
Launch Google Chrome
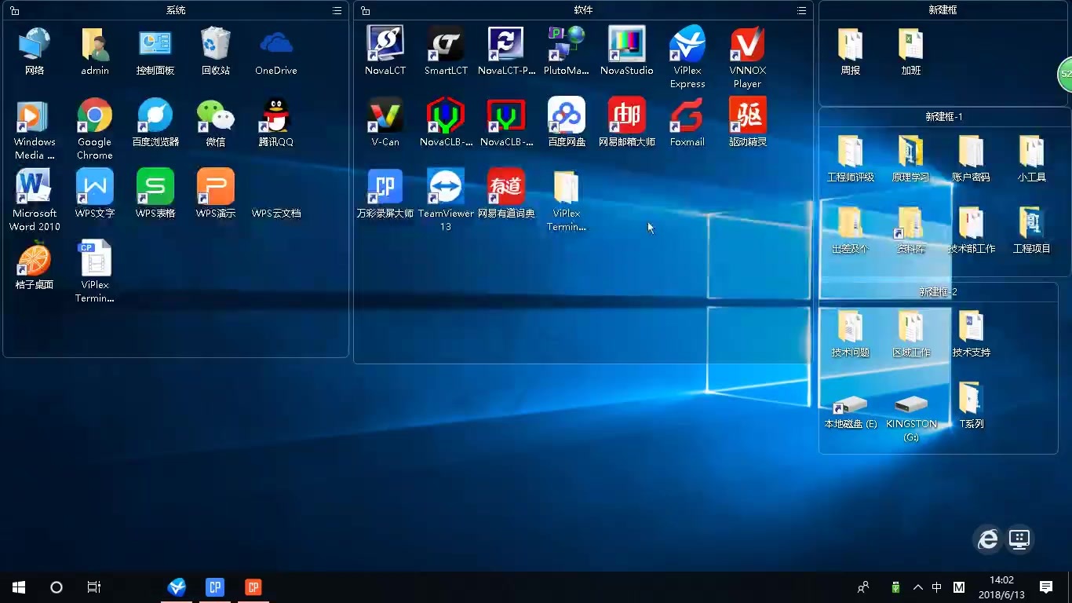coord(95,115)
